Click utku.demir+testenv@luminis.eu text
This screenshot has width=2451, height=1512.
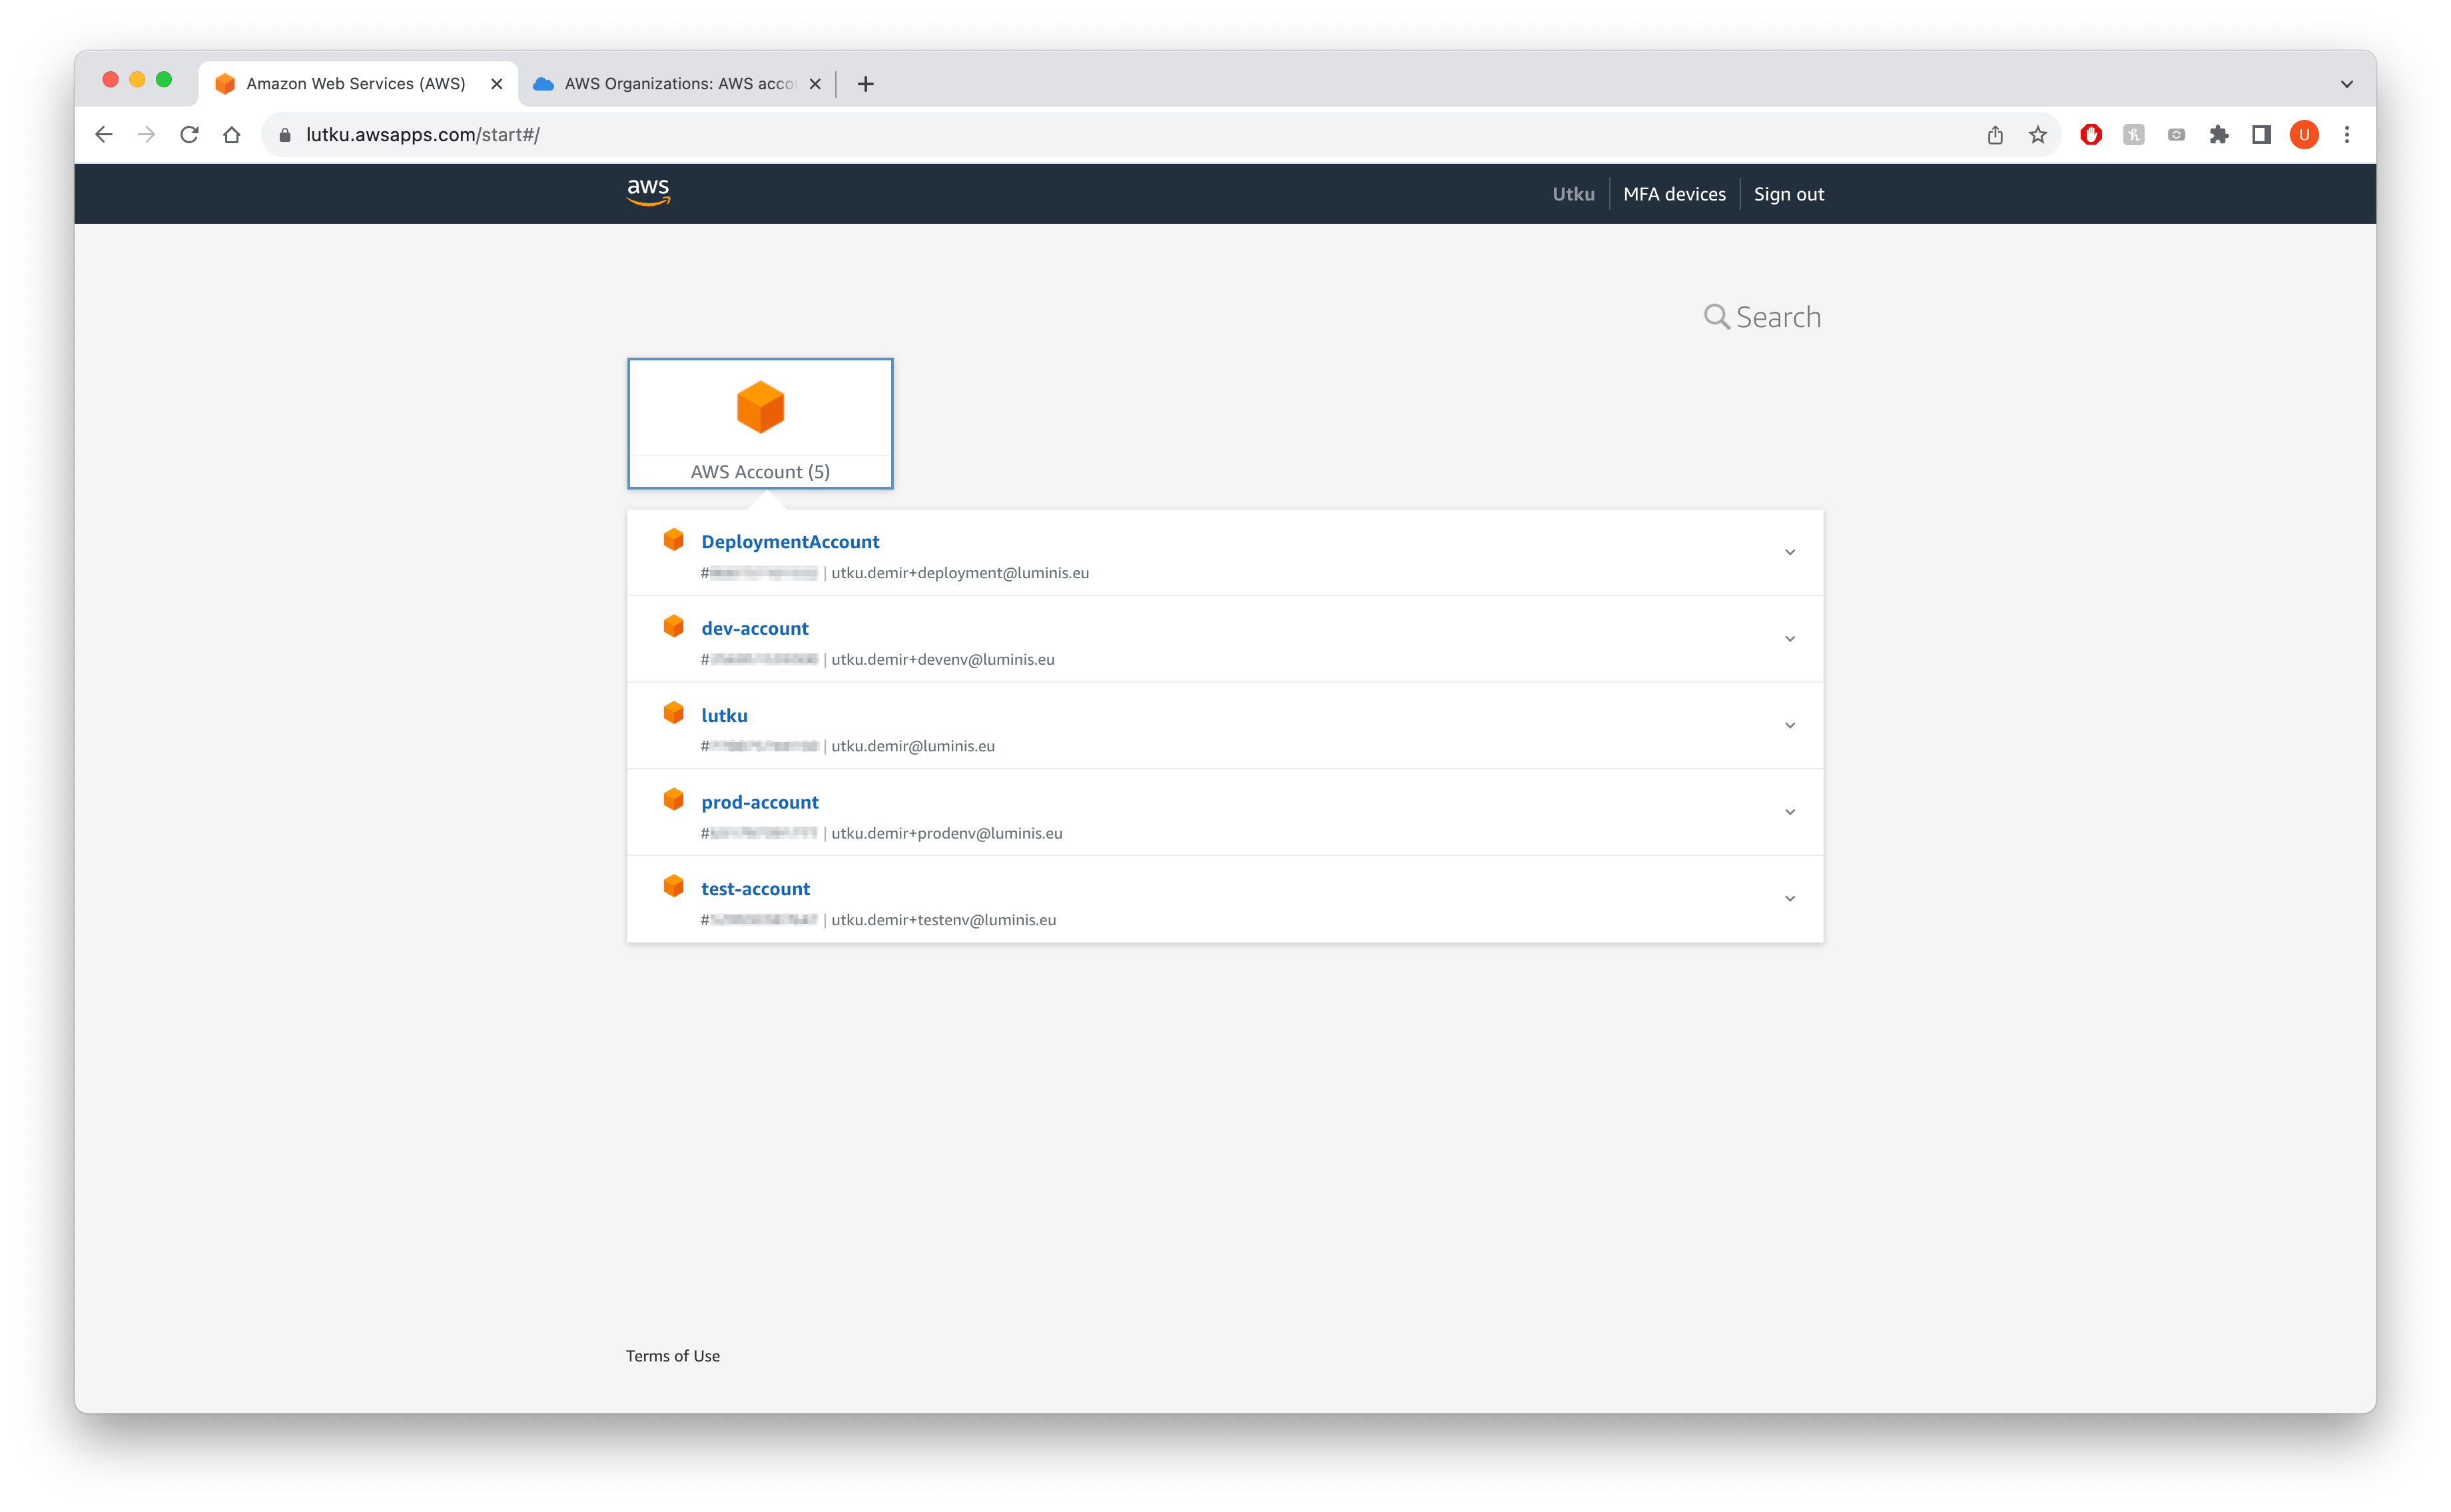[x=943, y=920]
